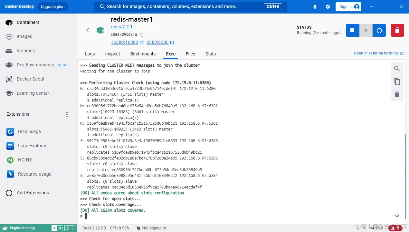Open the redis:7.2.1 image link
Image resolution: width=409 pixels, height=232 pixels.
point(122,27)
